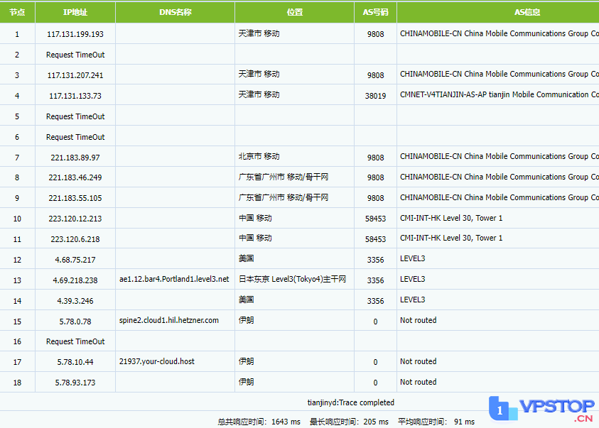Click AS number 3356 in node 13 row
Image resolution: width=599 pixels, height=428 pixels.
point(375,280)
